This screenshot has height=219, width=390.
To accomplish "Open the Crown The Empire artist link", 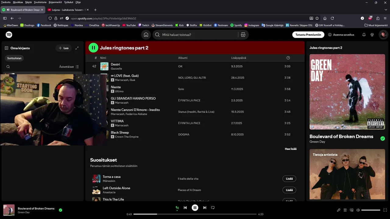I will point(127,137).
